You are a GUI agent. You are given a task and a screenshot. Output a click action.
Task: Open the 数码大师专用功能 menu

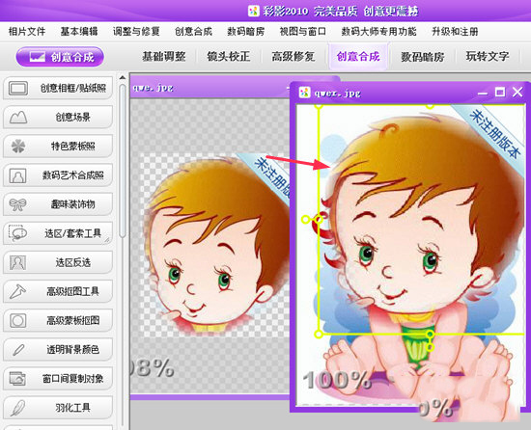tap(379, 32)
